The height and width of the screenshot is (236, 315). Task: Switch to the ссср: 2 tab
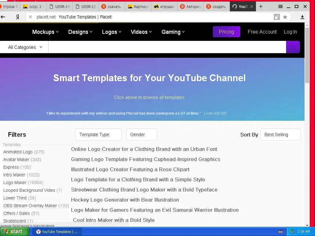(x=33, y=6)
